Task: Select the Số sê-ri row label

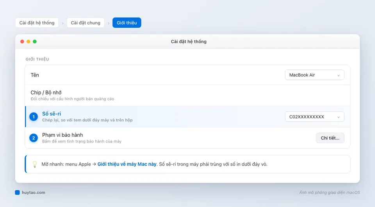Action: pyautogui.click(x=52, y=114)
